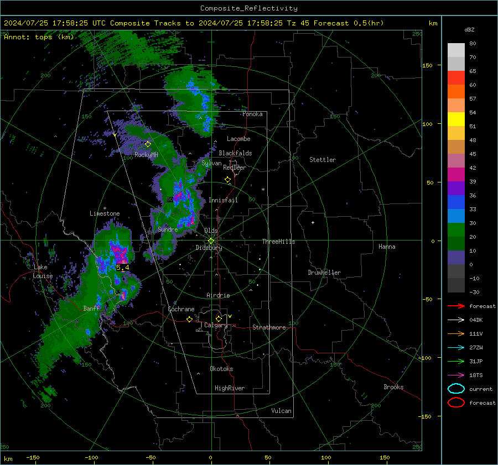Click the Blackfalds label

pyautogui.click(x=235, y=153)
